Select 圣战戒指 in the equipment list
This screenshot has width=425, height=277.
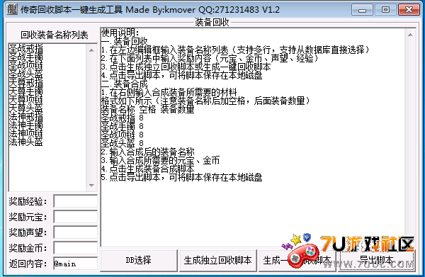25,49
